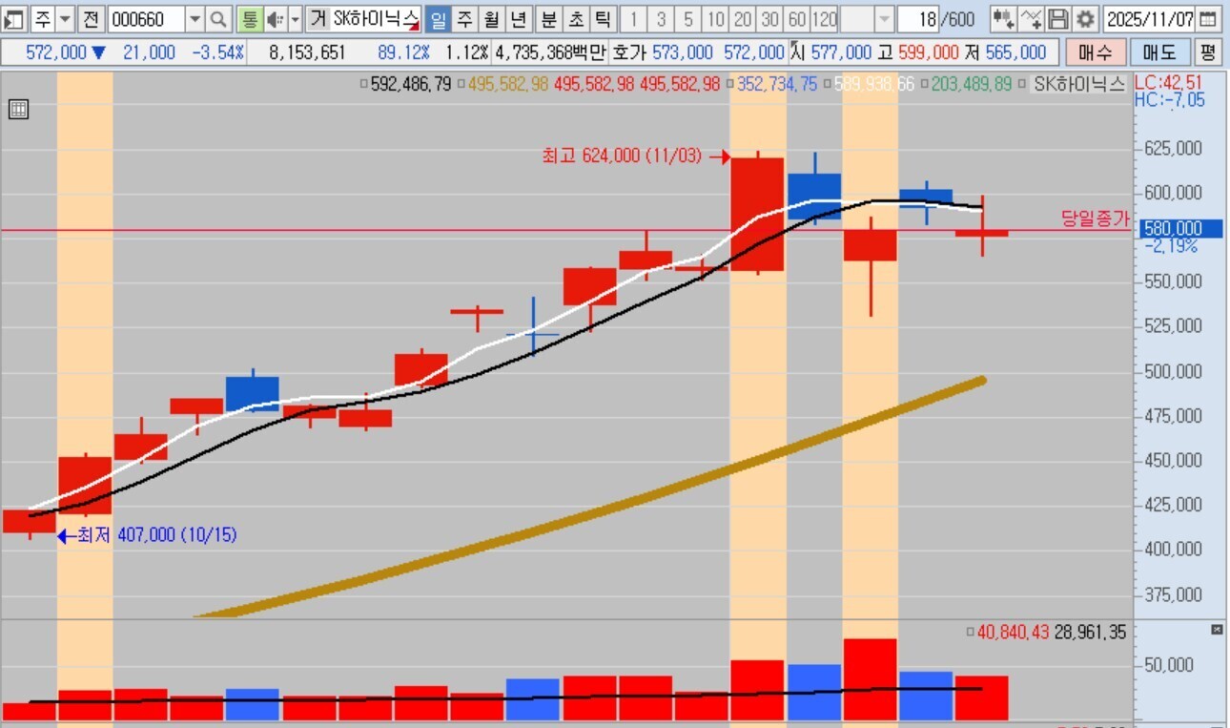1230x728 pixels.
Task: Click the 거 button before the stock name
Action: (318, 19)
